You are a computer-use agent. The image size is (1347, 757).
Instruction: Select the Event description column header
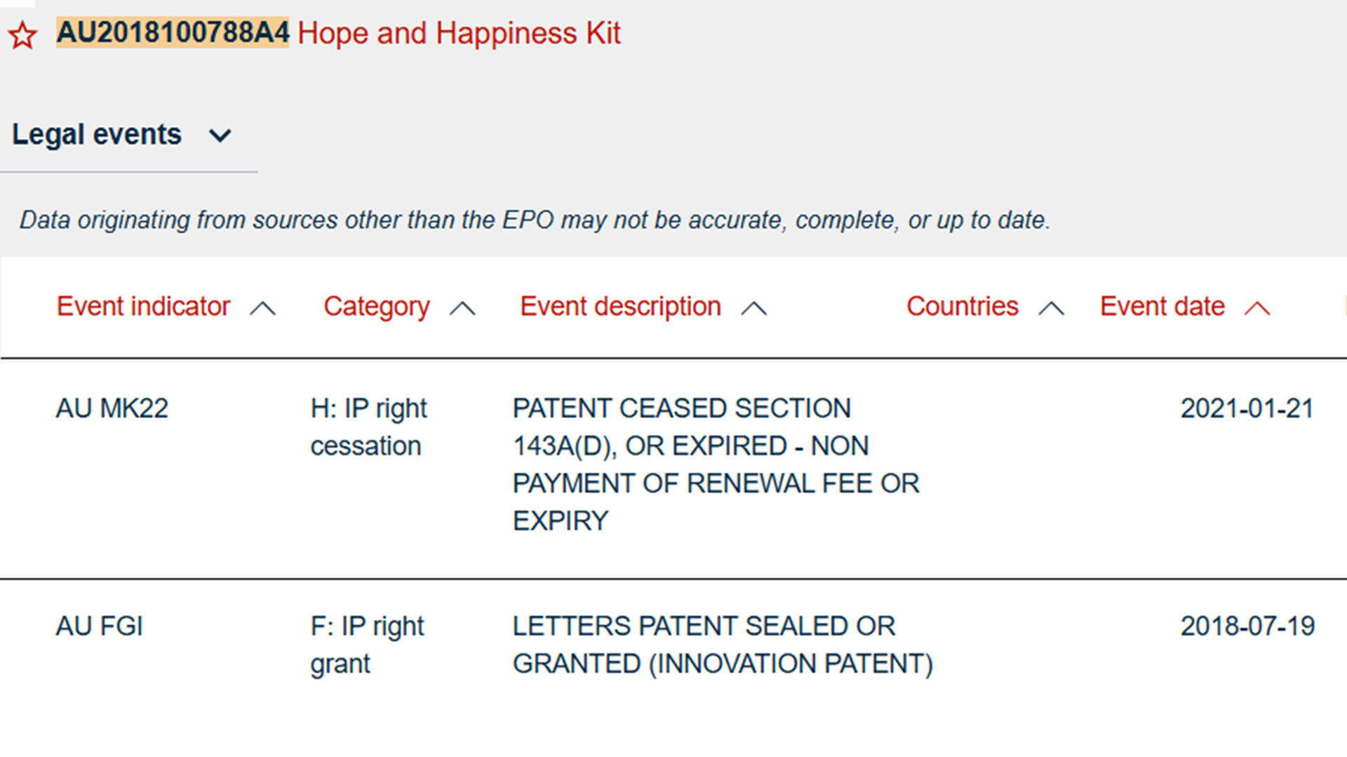pos(620,307)
